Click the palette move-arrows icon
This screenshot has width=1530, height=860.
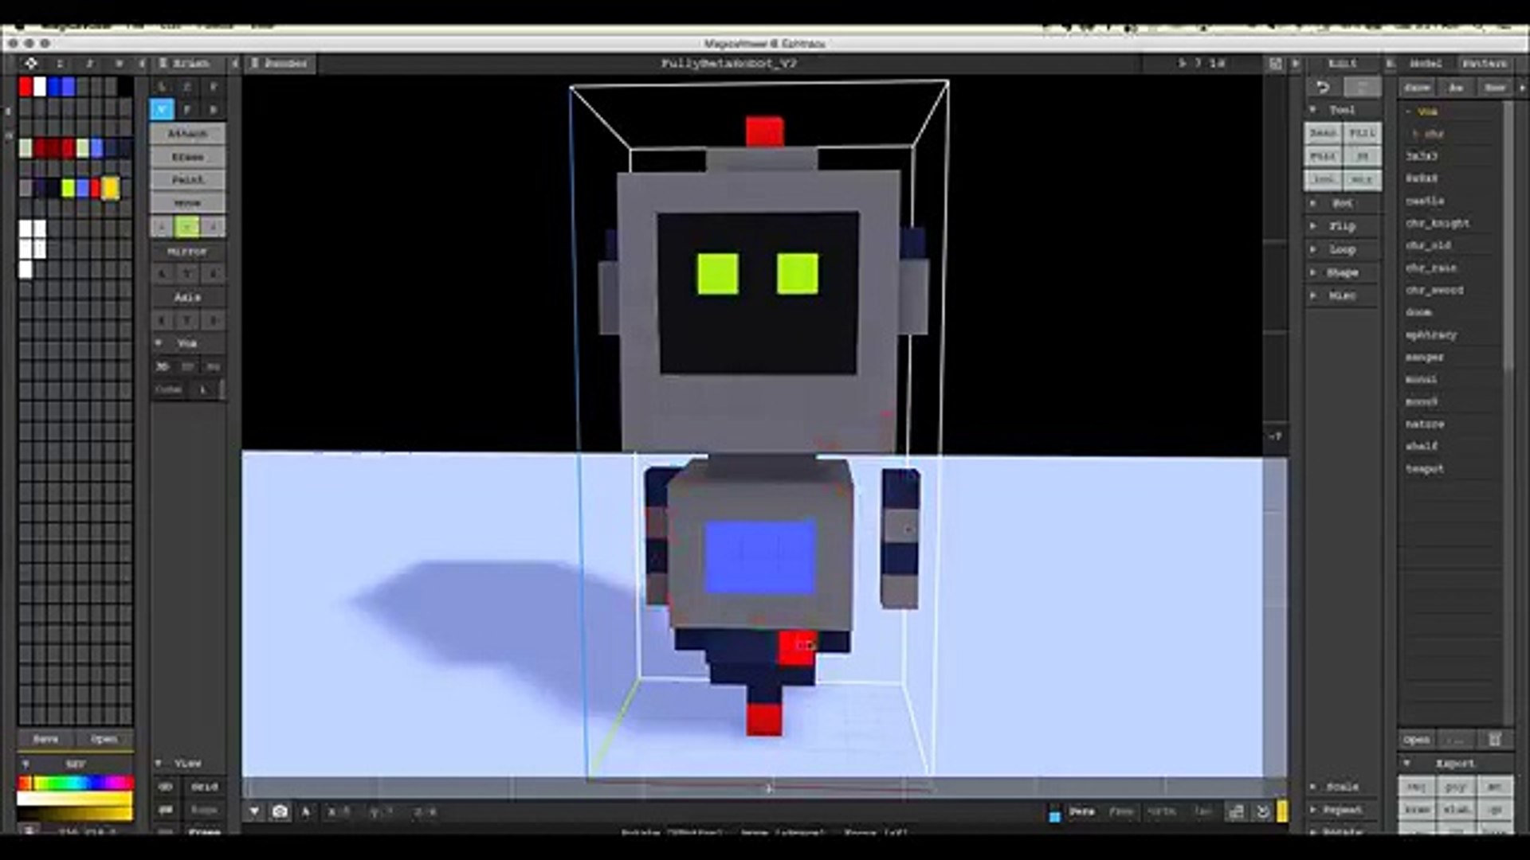(30, 63)
